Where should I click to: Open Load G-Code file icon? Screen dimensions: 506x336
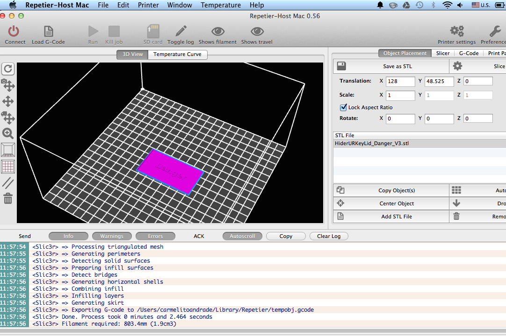[49, 31]
